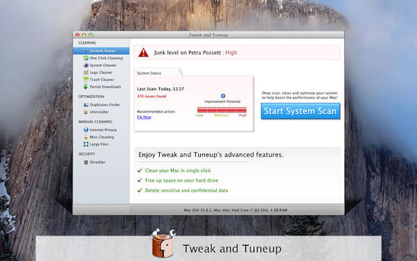The height and width of the screenshot is (261, 417).
Task: Open Partial Downloads green arrow icon
Action: tap(85, 87)
